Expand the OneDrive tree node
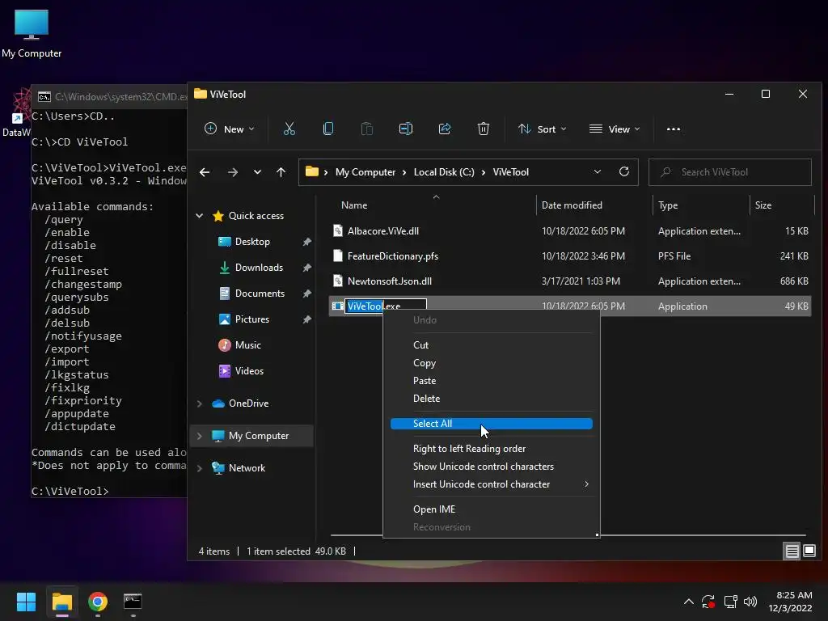This screenshot has width=828, height=621. [200, 403]
